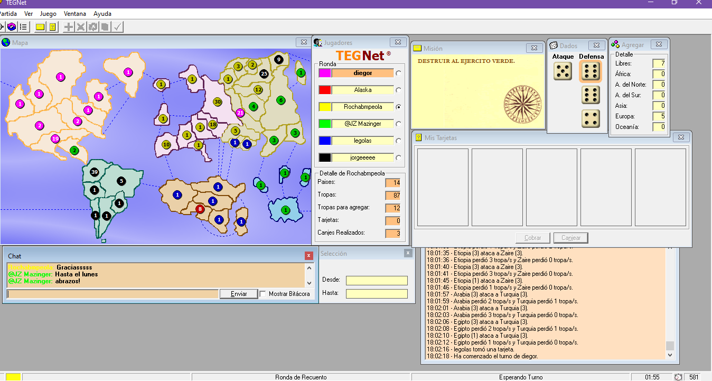Open the players list toolbar icon
Viewport: 712px width, 381px height.
tap(24, 26)
